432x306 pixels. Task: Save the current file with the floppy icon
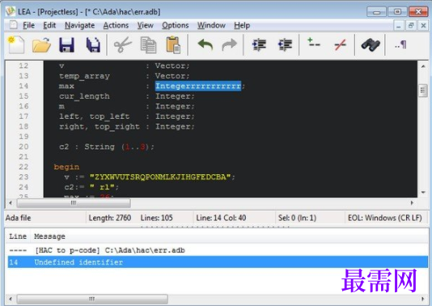pos(66,45)
